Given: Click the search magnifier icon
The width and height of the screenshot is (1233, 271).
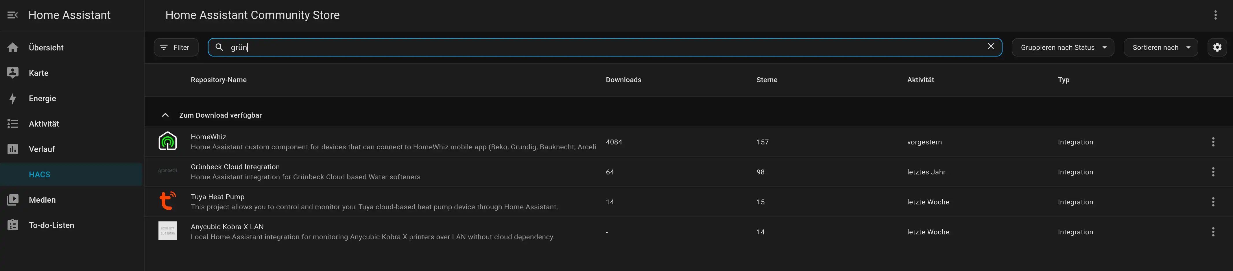Looking at the screenshot, I should coord(219,47).
